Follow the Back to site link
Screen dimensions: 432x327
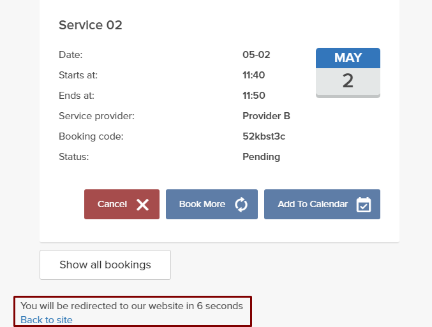click(x=47, y=320)
